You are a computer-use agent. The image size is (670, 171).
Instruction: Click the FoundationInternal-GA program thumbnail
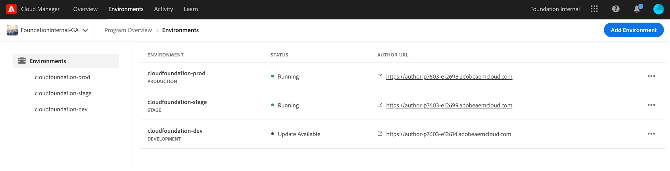coord(12,30)
